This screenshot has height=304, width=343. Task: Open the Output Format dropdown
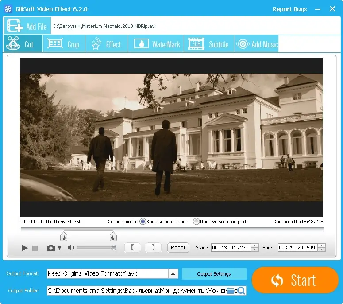click(112, 273)
